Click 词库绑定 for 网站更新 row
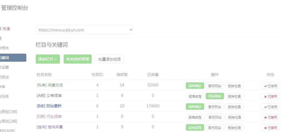 195,107
